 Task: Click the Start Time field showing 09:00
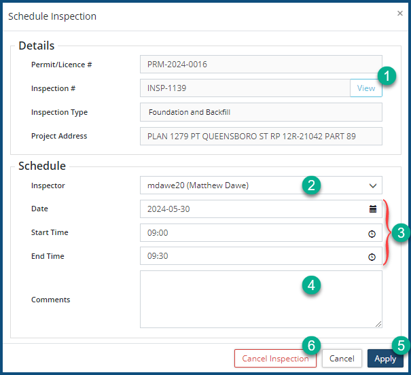pos(251,233)
